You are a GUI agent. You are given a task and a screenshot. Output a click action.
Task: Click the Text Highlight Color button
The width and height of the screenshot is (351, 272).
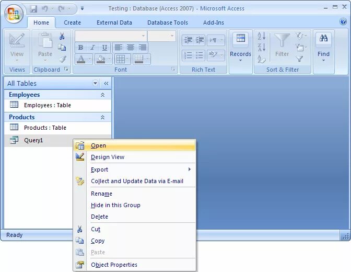tap(216, 55)
